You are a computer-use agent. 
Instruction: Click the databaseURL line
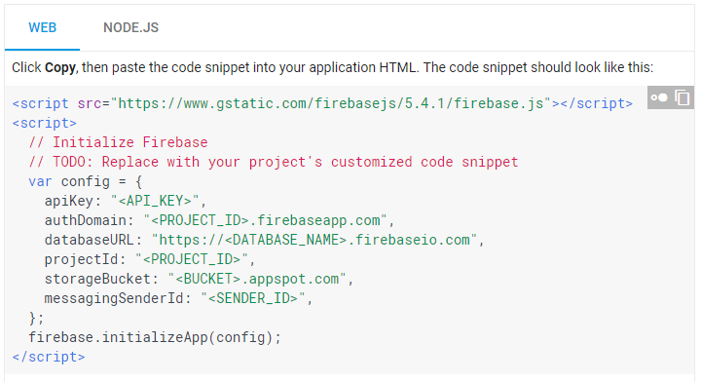point(264,240)
